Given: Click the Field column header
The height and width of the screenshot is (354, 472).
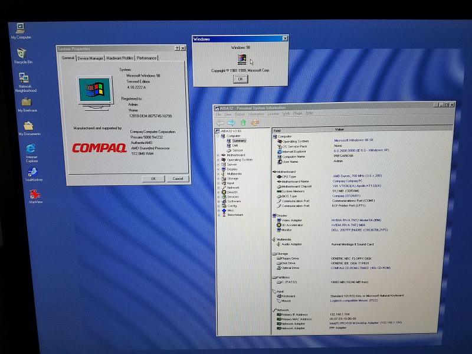Looking at the screenshot, I should 302,130.
